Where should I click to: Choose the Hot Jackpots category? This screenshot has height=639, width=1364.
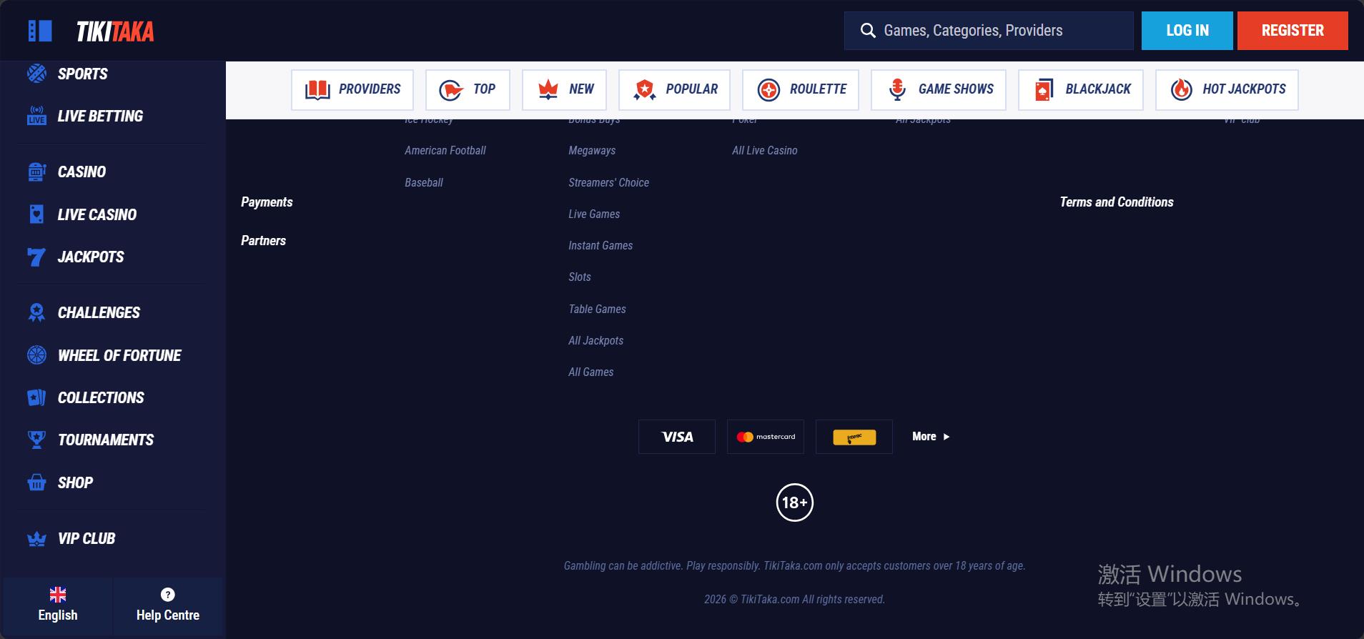tap(1227, 89)
